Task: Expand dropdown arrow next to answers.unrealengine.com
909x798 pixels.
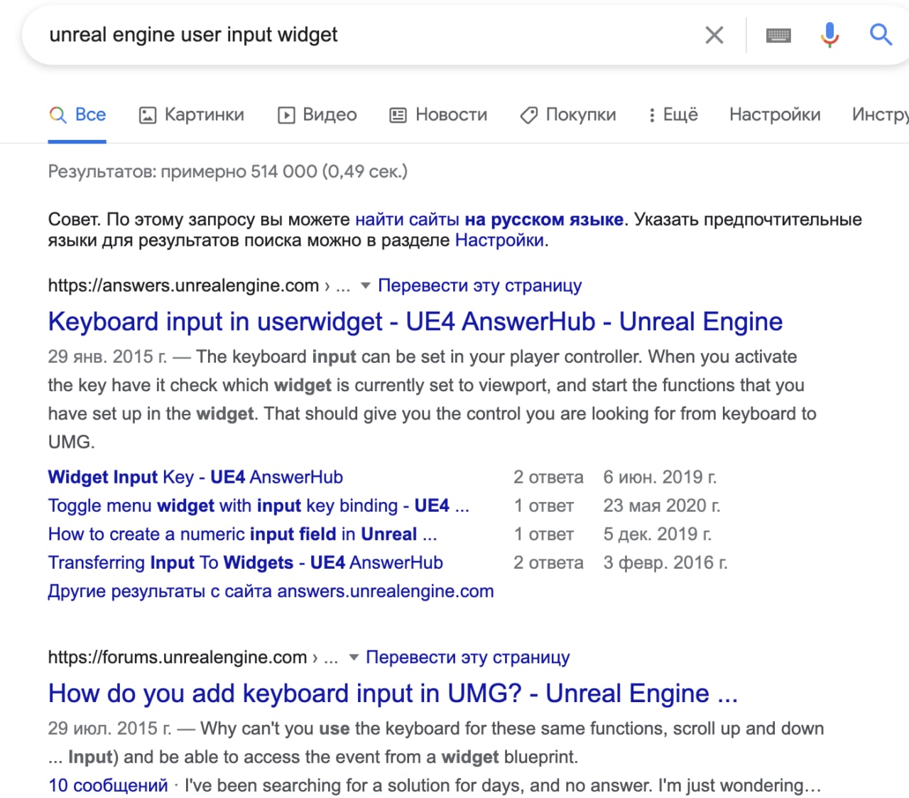Action: pyautogui.click(x=366, y=285)
